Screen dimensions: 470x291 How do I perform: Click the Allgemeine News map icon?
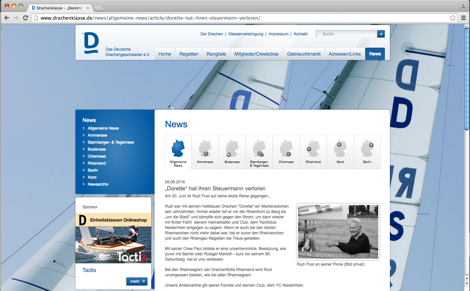pos(178,149)
